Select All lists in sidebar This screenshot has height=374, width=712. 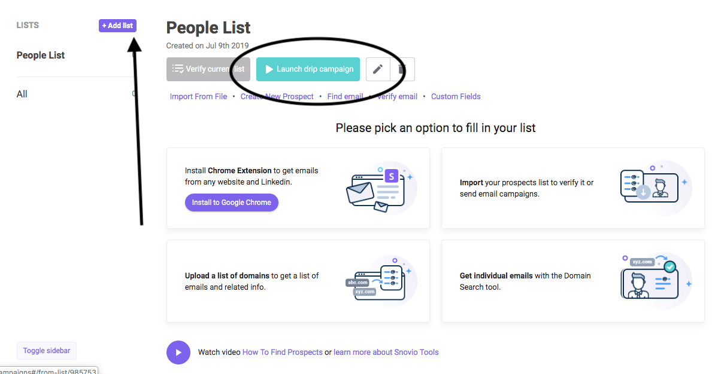tap(22, 94)
